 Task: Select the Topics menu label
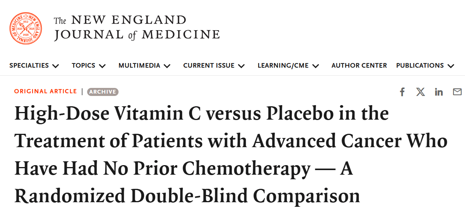84,65
